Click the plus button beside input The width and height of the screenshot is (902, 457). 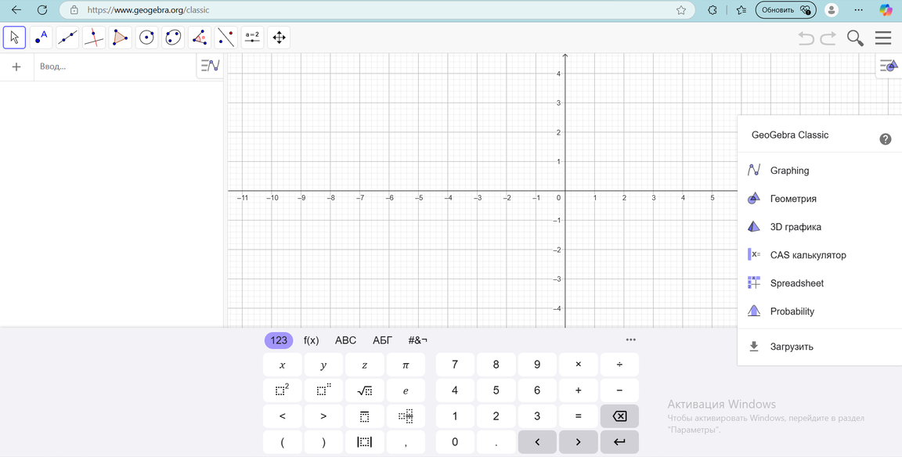coord(16,67)
